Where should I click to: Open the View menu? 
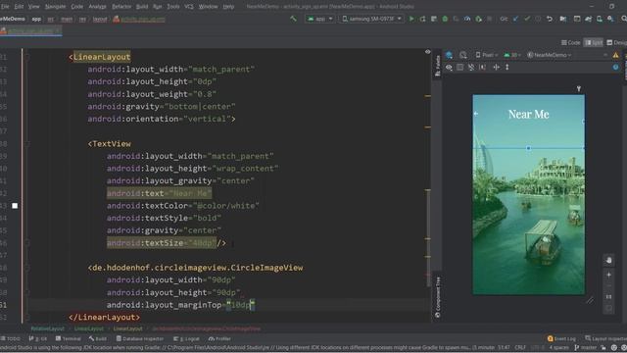click(x=34, y=7)
